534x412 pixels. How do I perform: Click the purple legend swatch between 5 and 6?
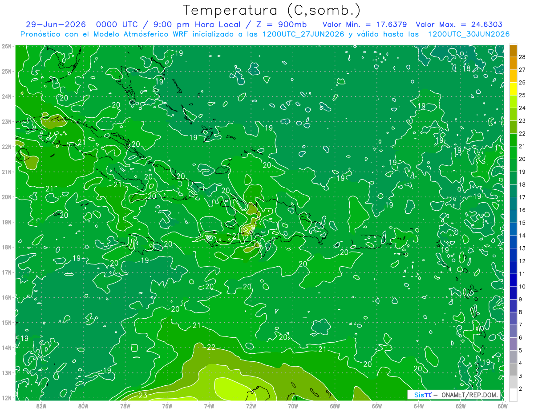coord(513,344)
